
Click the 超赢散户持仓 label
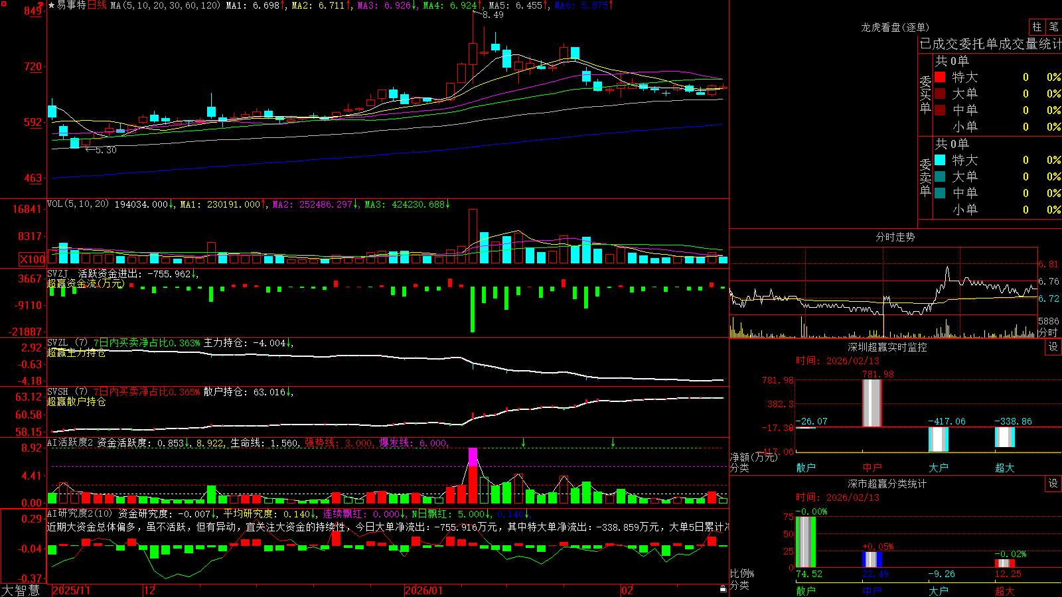point(76,401)
